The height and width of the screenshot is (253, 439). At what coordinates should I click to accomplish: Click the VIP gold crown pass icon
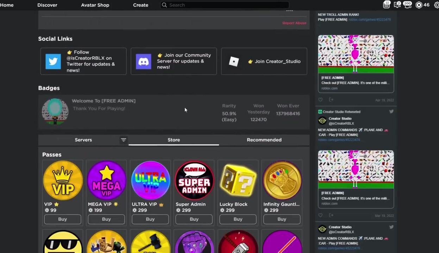coord(63,180)
